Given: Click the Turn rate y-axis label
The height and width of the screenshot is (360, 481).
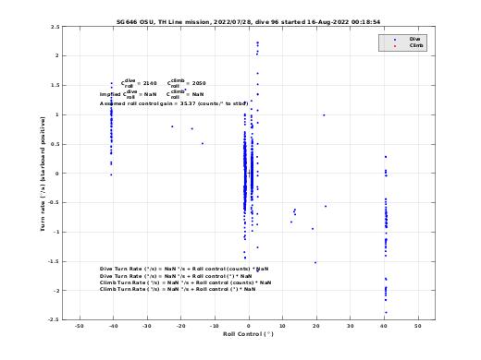Looking at the screenshot, I should coord(43,174).
